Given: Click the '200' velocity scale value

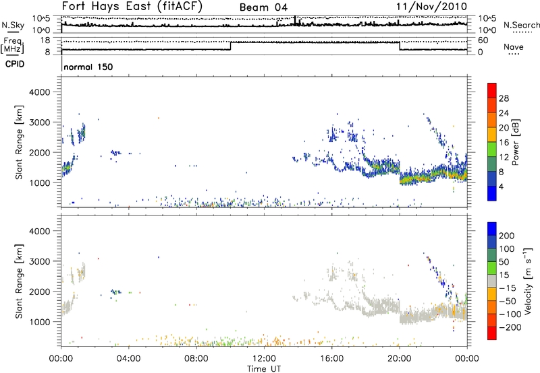Looking at the screenshot, I should tap(507, 236).
